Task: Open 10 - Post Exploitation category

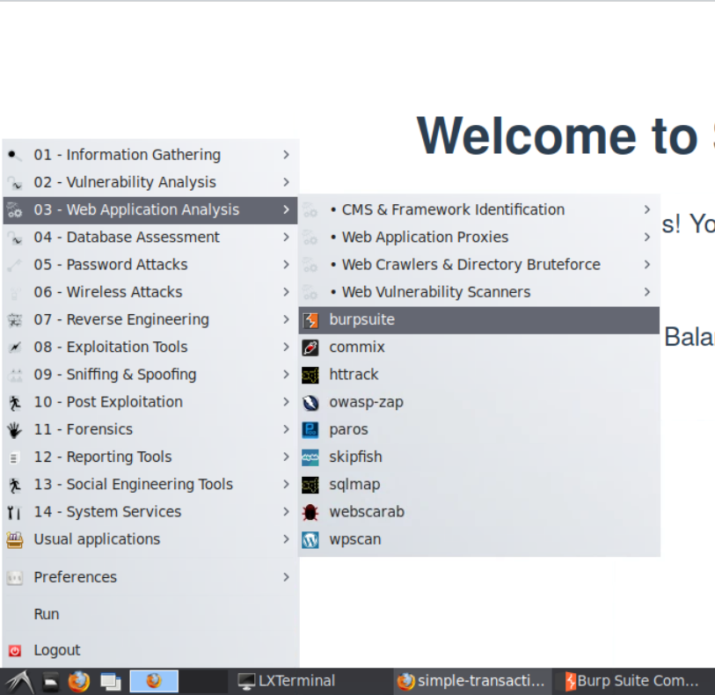Action: (x=150, y=402)
